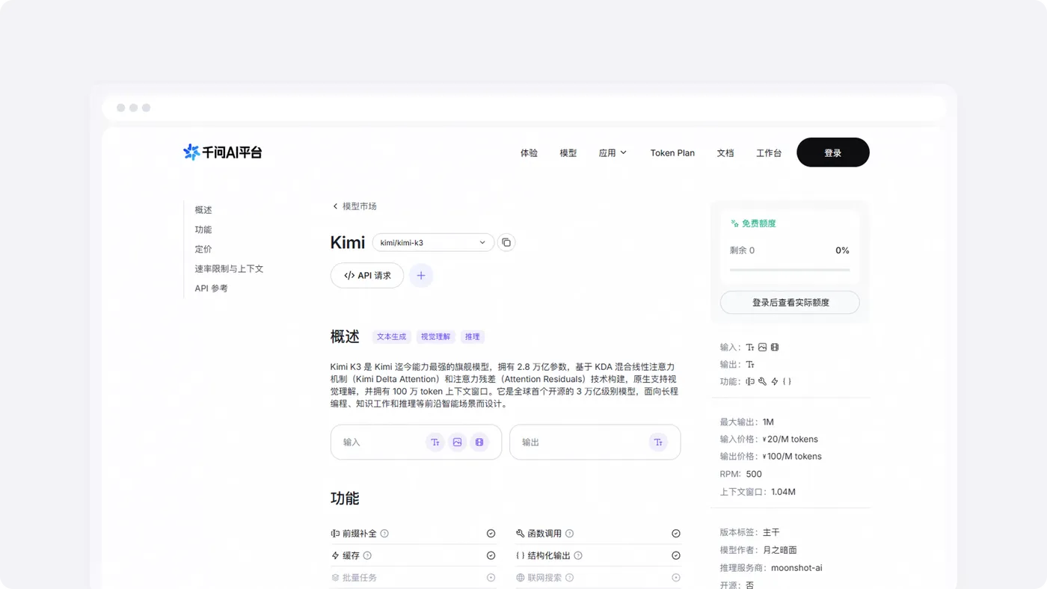Click the prefix icon left of 前缀补全 label

click(x=335, y=534)
